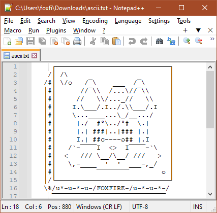This screenshot has width=217, height=213.
Task: Cut selection with the scissors icon
Action: [93, 41]
